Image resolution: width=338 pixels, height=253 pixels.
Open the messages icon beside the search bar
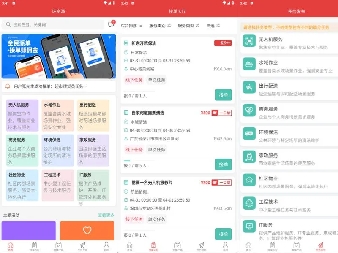111,24
